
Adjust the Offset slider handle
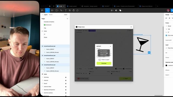[89, 74]
